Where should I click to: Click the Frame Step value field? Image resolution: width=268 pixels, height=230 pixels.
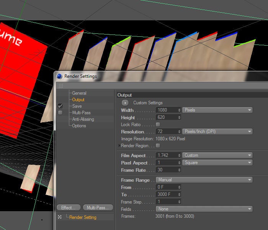(x=167, y=202)
